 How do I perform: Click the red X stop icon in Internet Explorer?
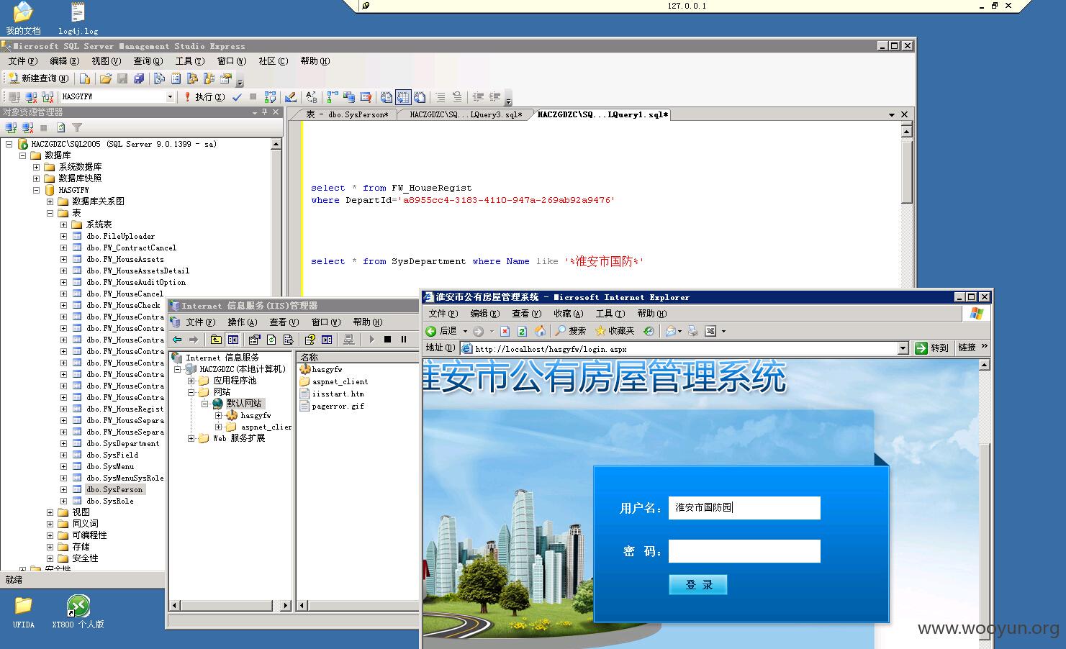(505, 331)
